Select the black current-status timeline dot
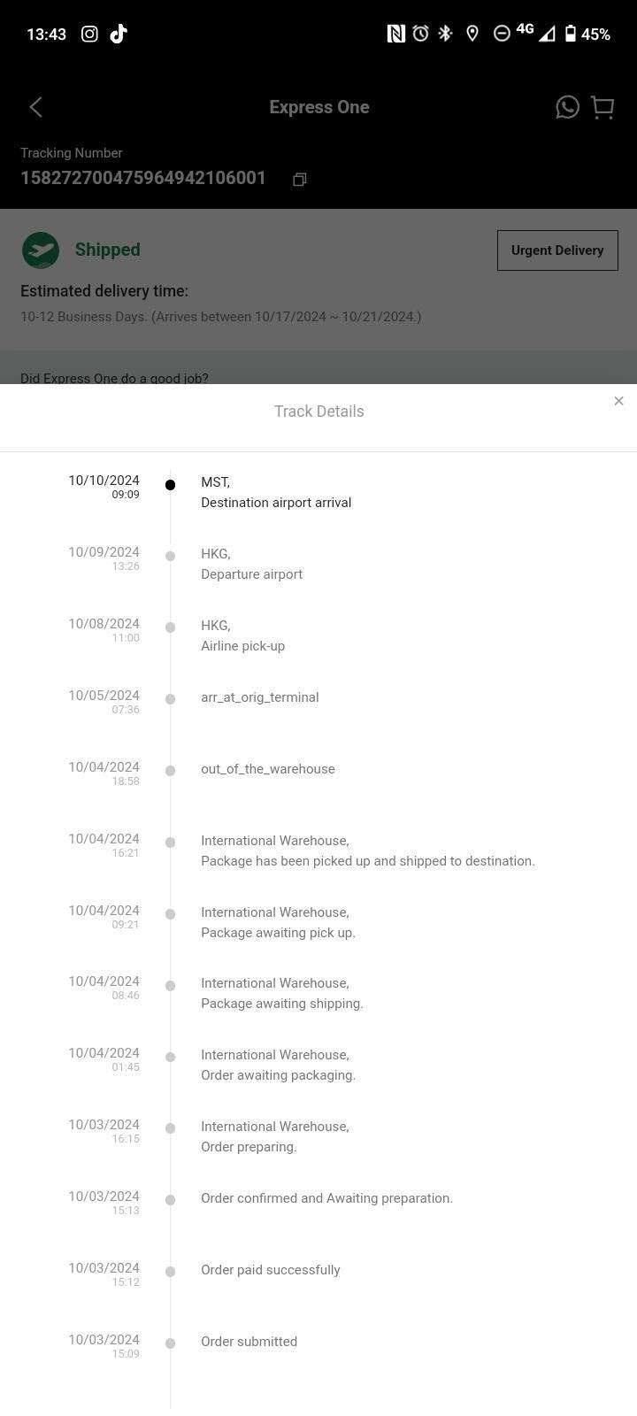 click(170, 485)
